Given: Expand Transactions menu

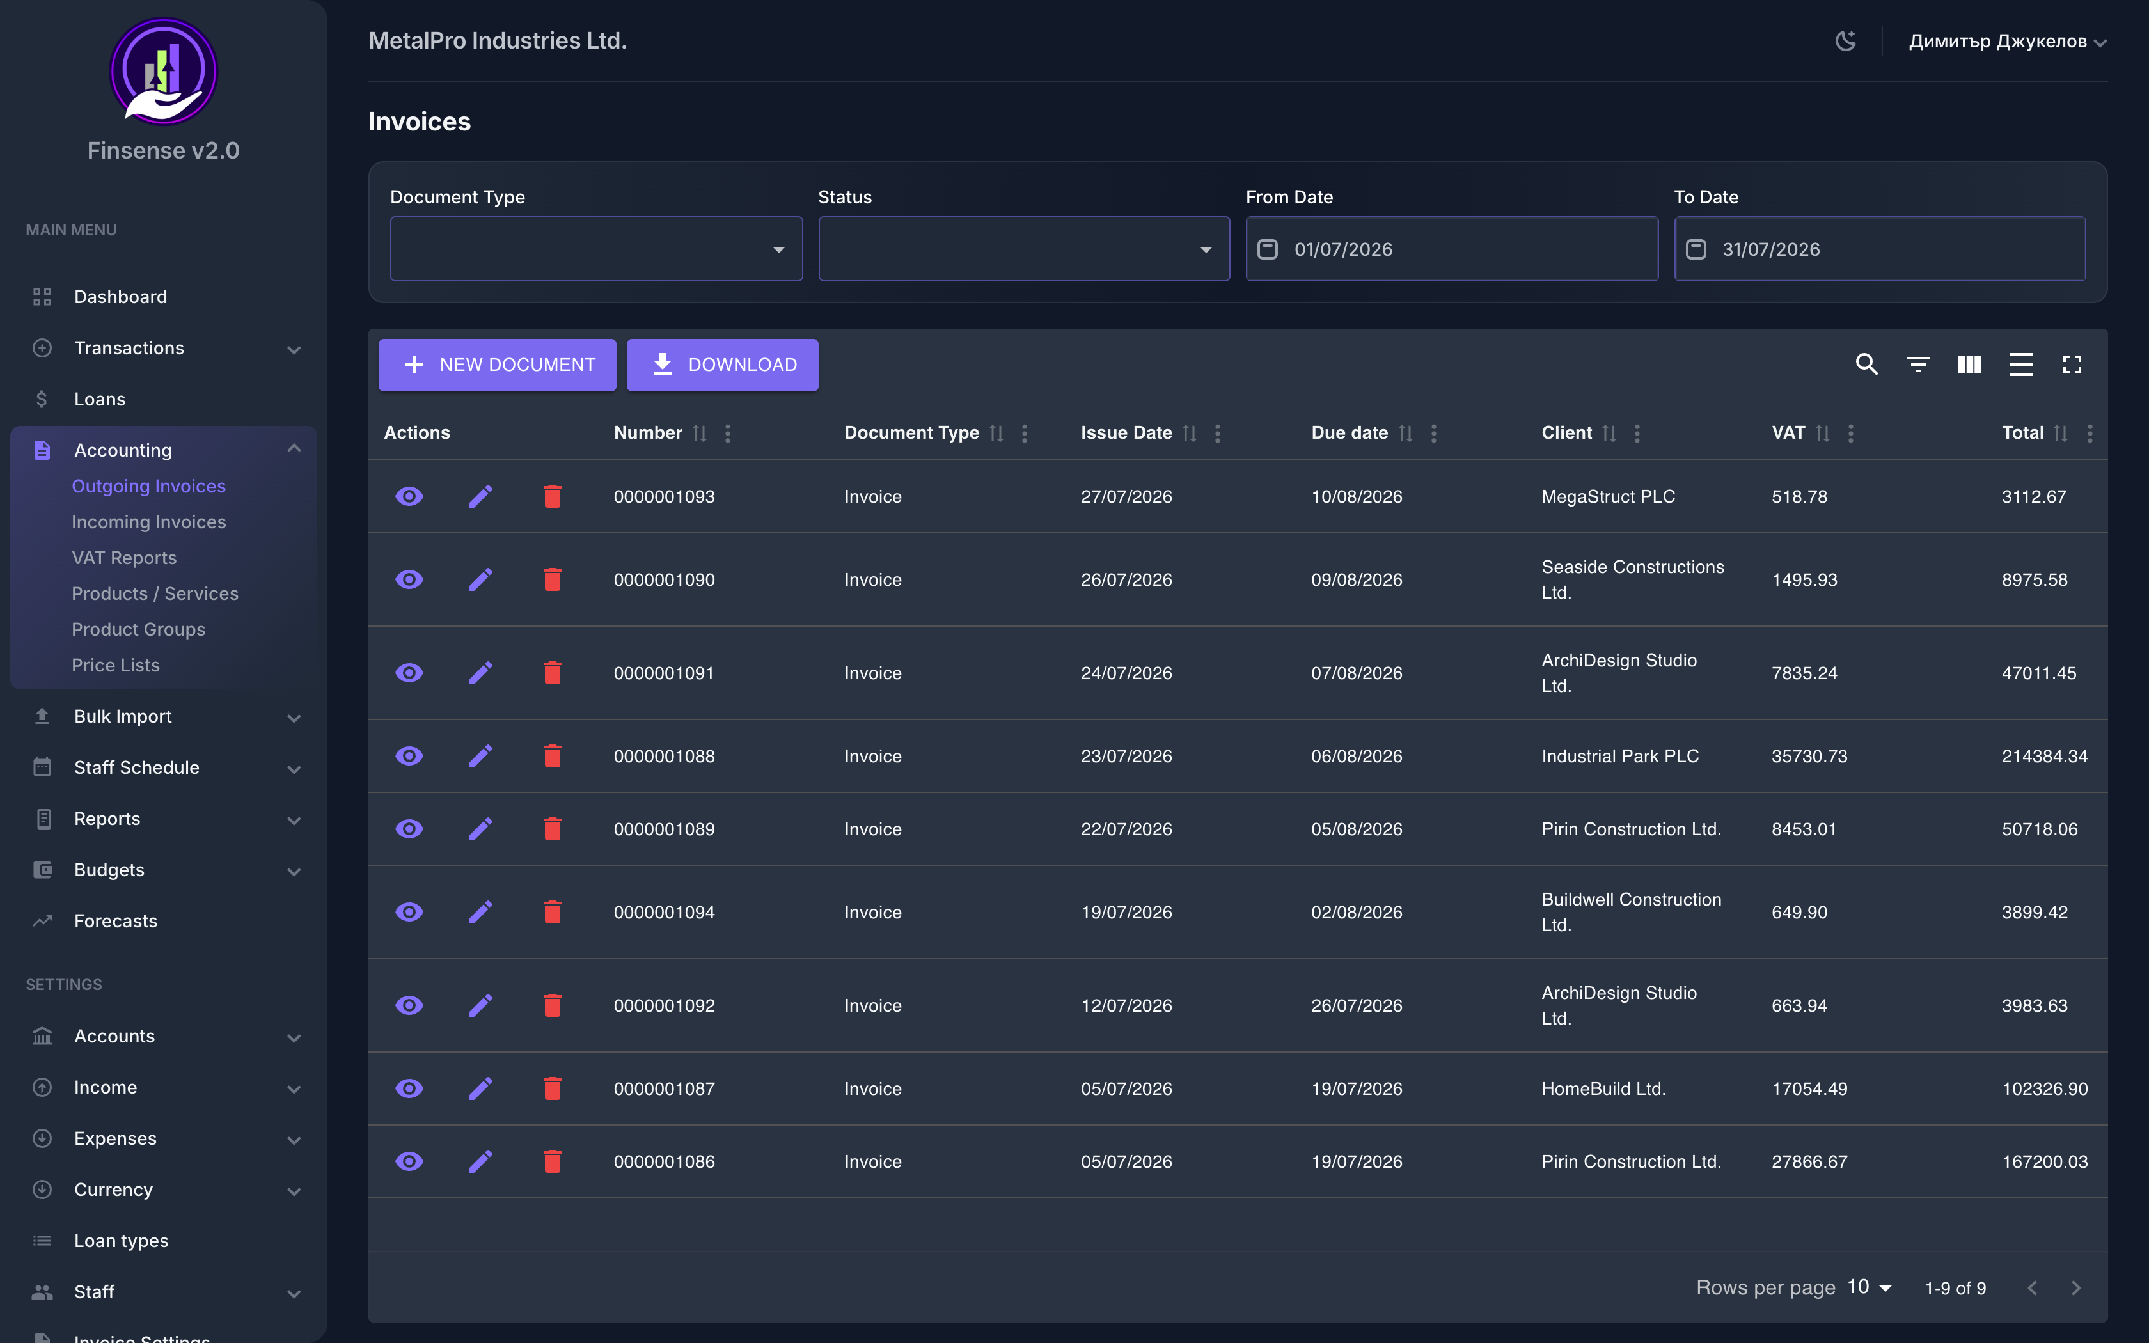Looking at the screenshot, I should (163, 348).
